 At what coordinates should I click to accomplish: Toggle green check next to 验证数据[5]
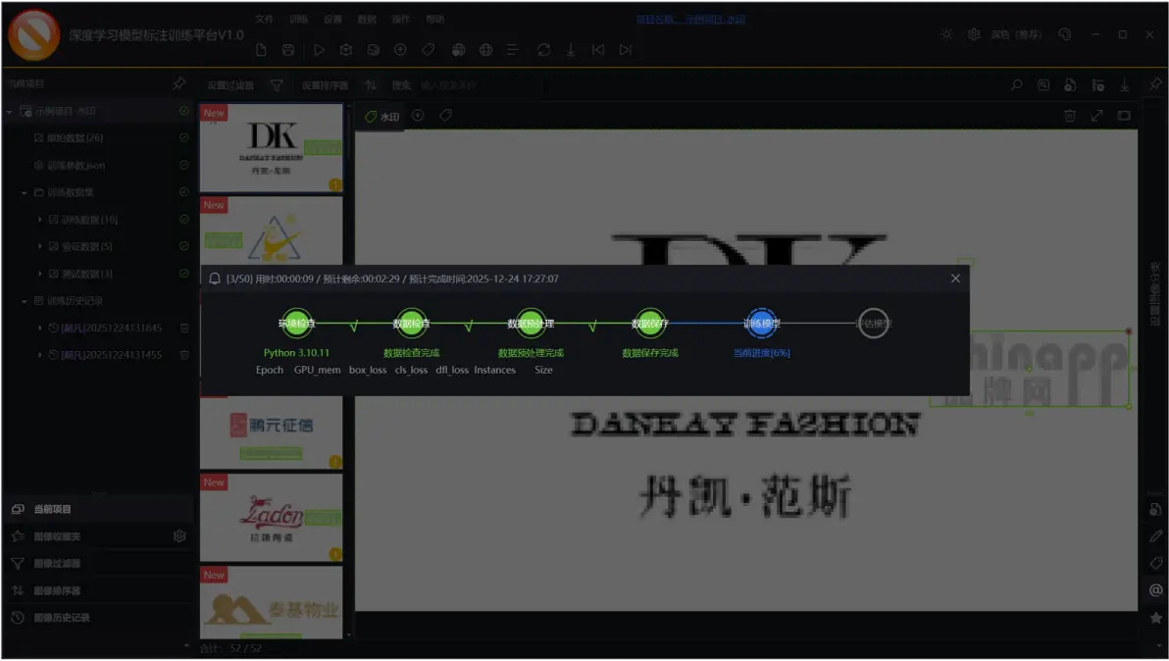click(x=184, y=246)
